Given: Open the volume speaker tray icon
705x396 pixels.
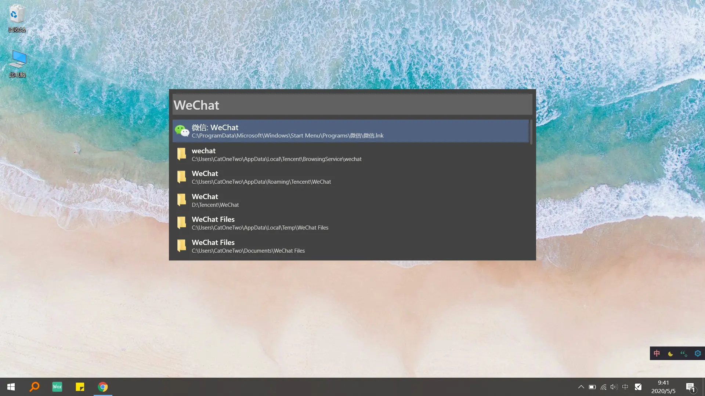Looking at the screenshot, I should coord(614,387).
